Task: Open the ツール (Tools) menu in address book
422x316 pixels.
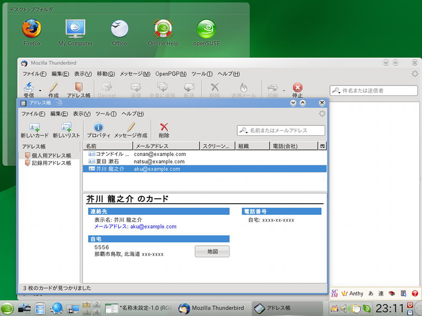Action: click(x=106, y=114)
